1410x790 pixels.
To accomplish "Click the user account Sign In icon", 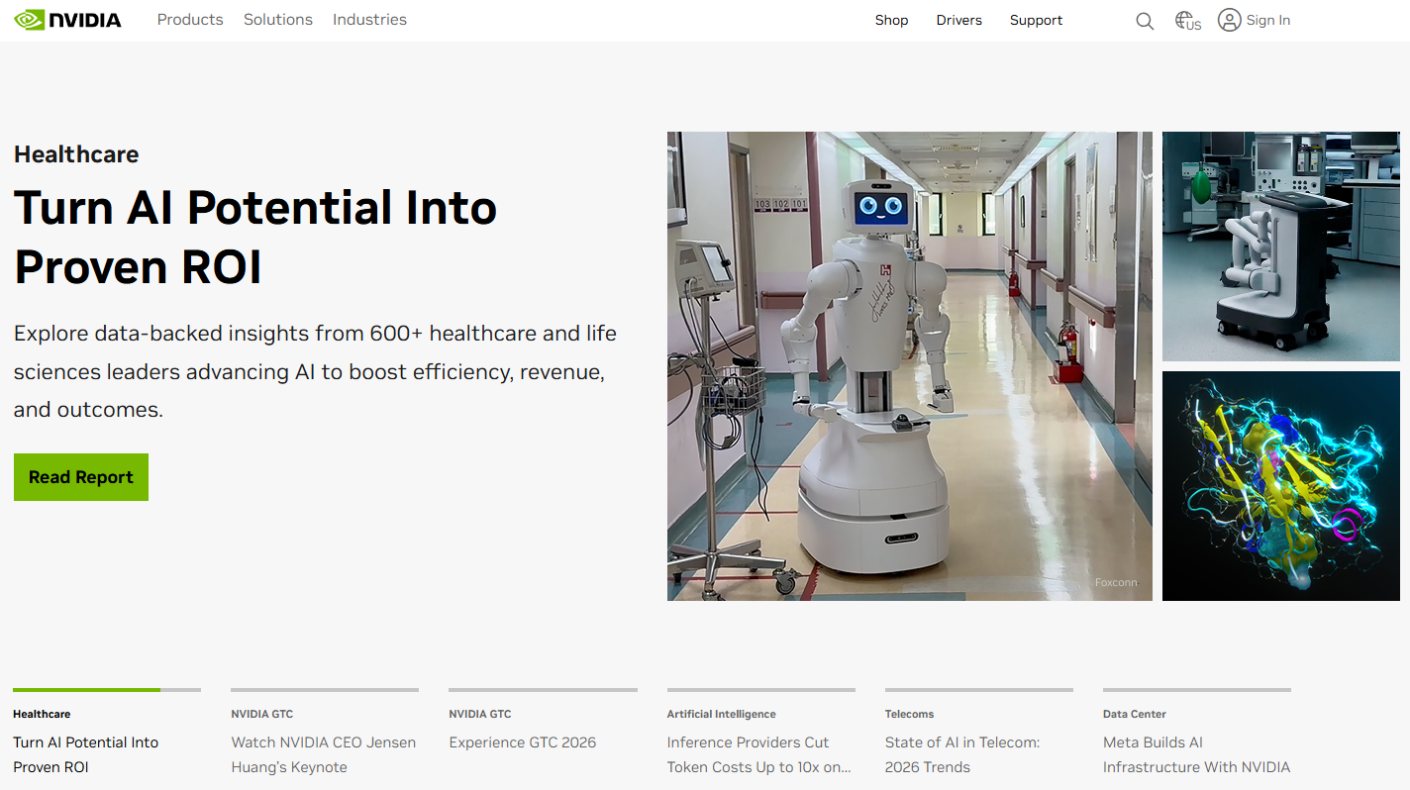I will (1230, 20).
